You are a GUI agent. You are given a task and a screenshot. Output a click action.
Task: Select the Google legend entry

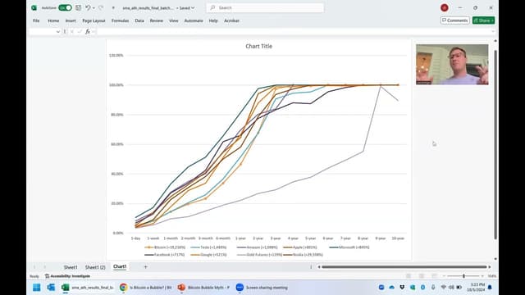coord(208,255)
